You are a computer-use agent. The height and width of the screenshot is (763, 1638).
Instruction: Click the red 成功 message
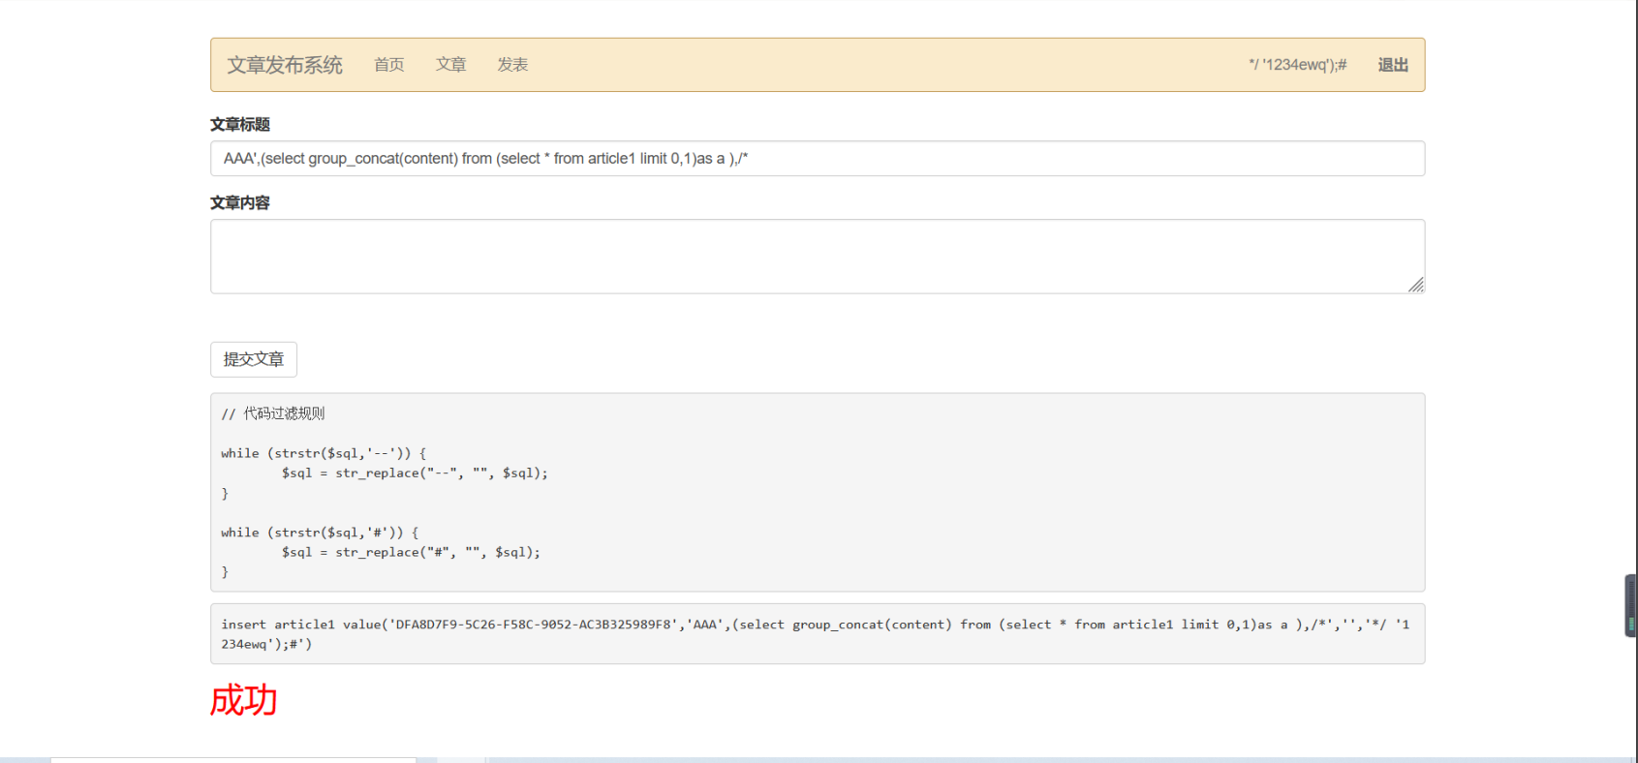click(x=244, y=700)
